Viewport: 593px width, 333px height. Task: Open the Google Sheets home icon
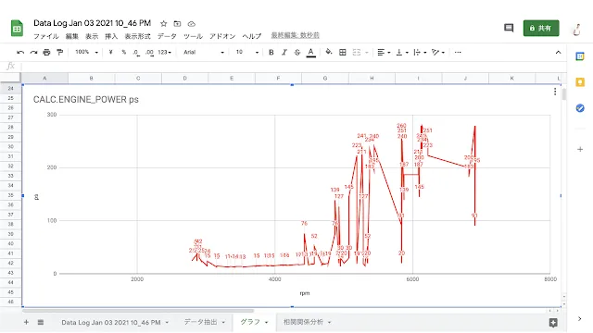click(17, 29)
